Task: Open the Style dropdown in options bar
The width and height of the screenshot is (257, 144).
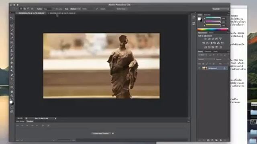Action: [75, 9]
